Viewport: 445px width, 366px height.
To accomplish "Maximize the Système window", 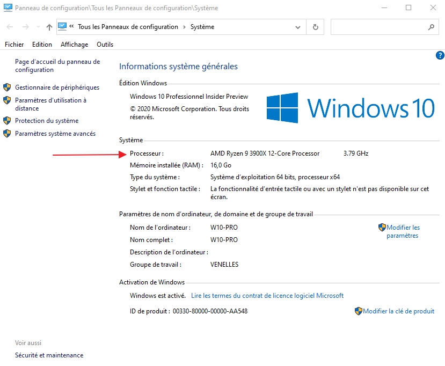I will tap(408, 8).
